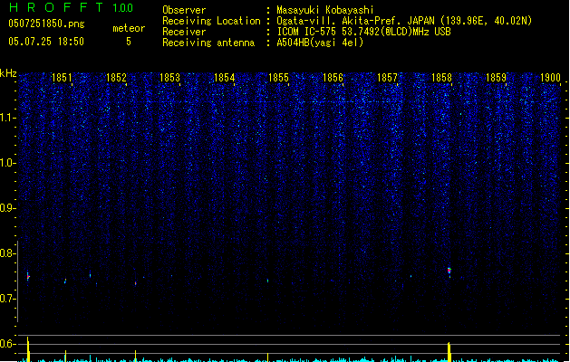Click the tall yellow intensity spike below 1858
The image size is (570, 362).
(x=449, y=352)
